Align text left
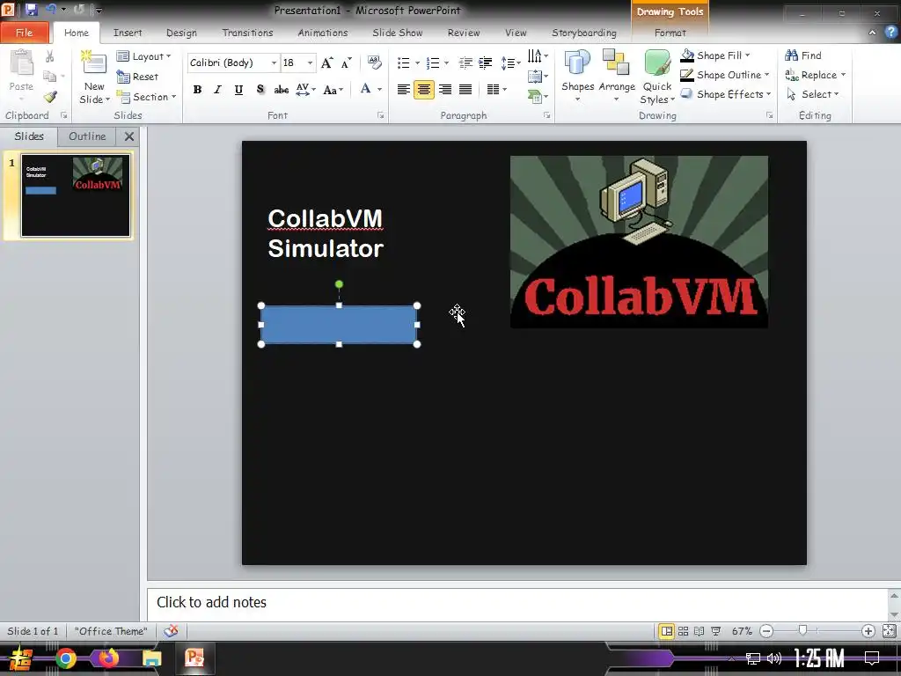This screenshot has width=901, height=676. tap(403, 89)
